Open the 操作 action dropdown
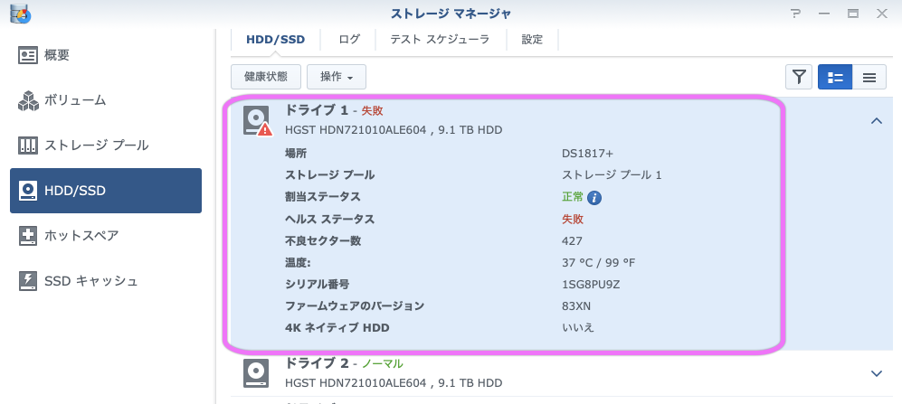This screenshot has width=902, height=404. tap(337, 77)
